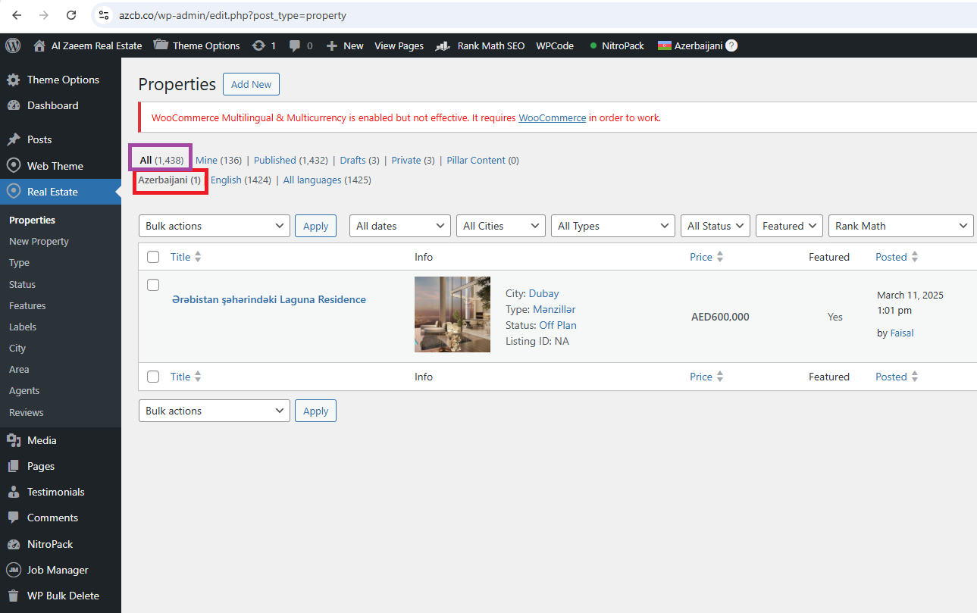The width and height of the screenshot is (977, 613).
Task: Click the updates refresh icon
Action: pos(258,45)
